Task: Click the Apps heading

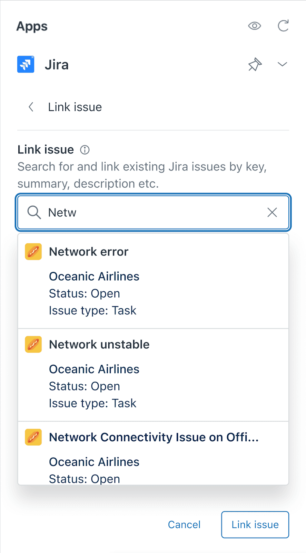Action: pos(32,26)
